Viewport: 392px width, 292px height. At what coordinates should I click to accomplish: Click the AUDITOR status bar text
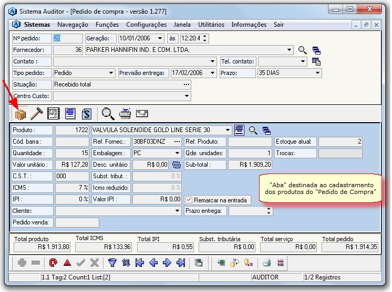tap(265, 277)
